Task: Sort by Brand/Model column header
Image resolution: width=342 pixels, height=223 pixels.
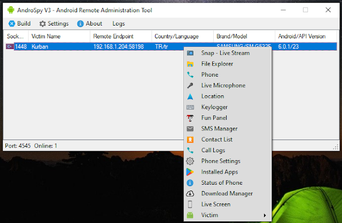Action: pos(244,36)
